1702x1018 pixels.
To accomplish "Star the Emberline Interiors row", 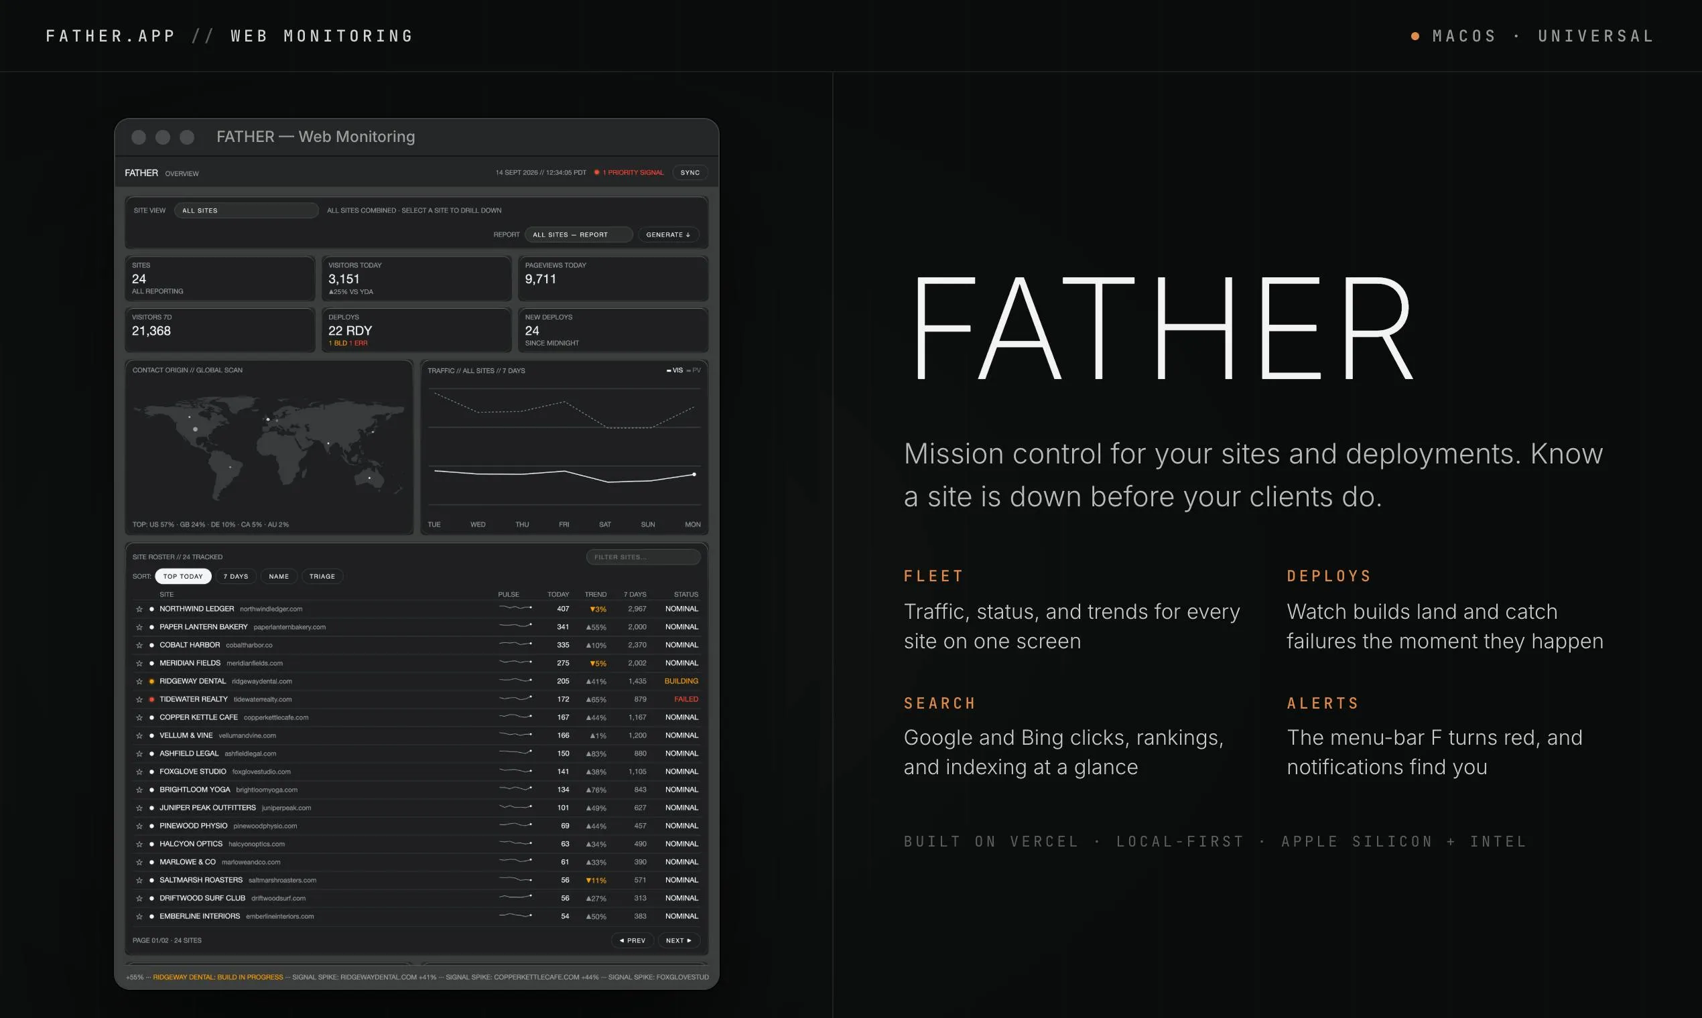I will 139,916.
